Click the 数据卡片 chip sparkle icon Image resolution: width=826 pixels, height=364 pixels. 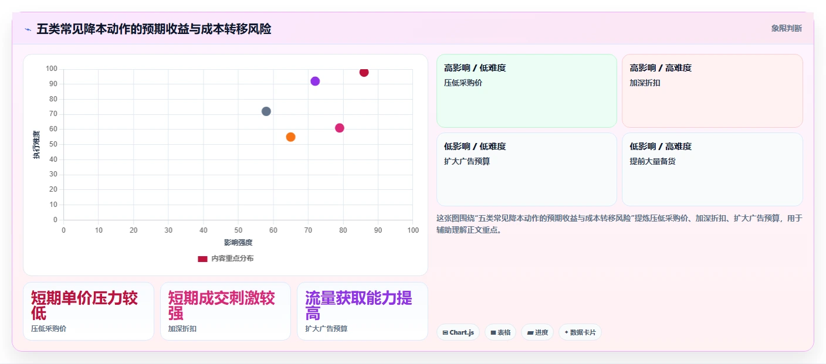pyautogui.click(x=566, y=332)
